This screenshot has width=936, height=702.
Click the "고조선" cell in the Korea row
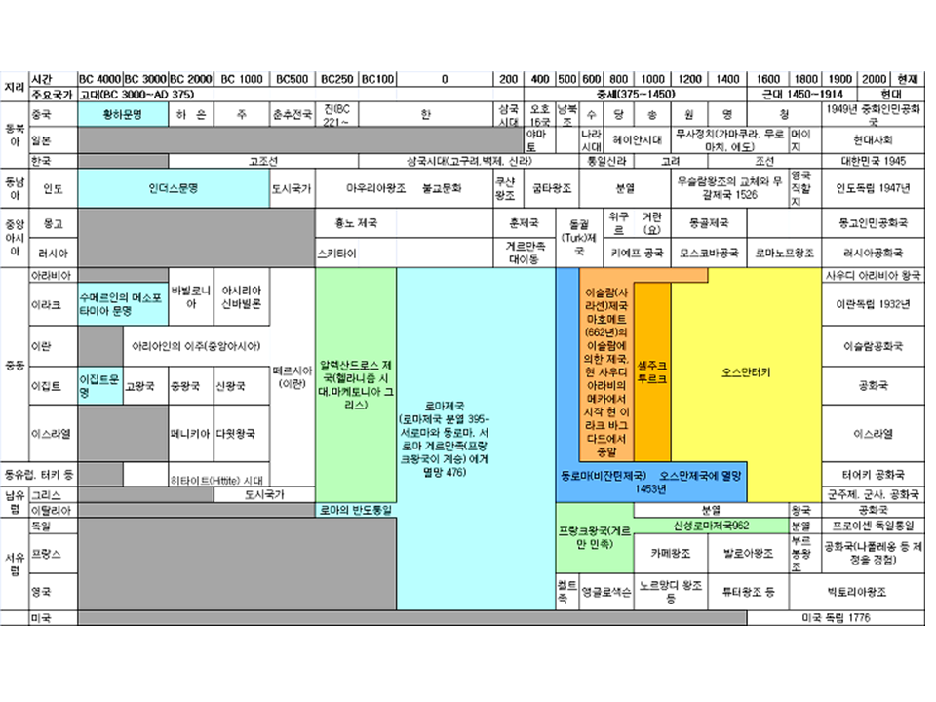click(x=263, y=161)
